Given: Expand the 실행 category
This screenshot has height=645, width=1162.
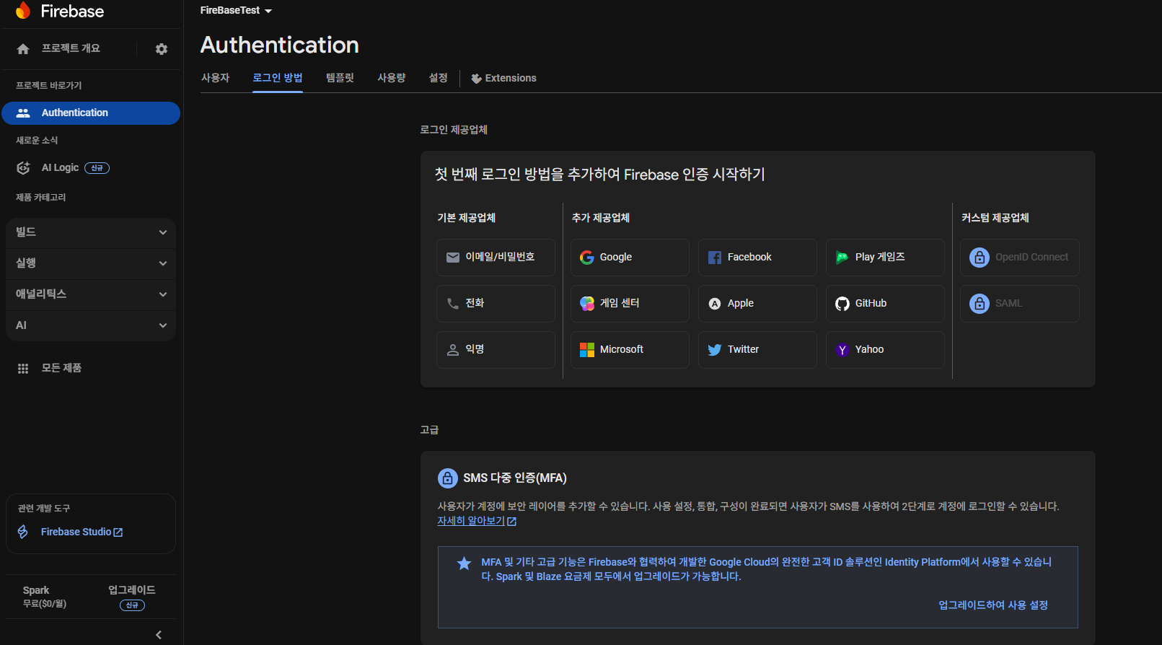Looking at the screenshot, I should [x=91, y=263].
